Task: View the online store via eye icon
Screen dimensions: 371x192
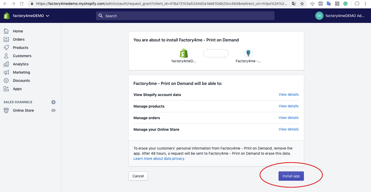Action: coord(53,110)
